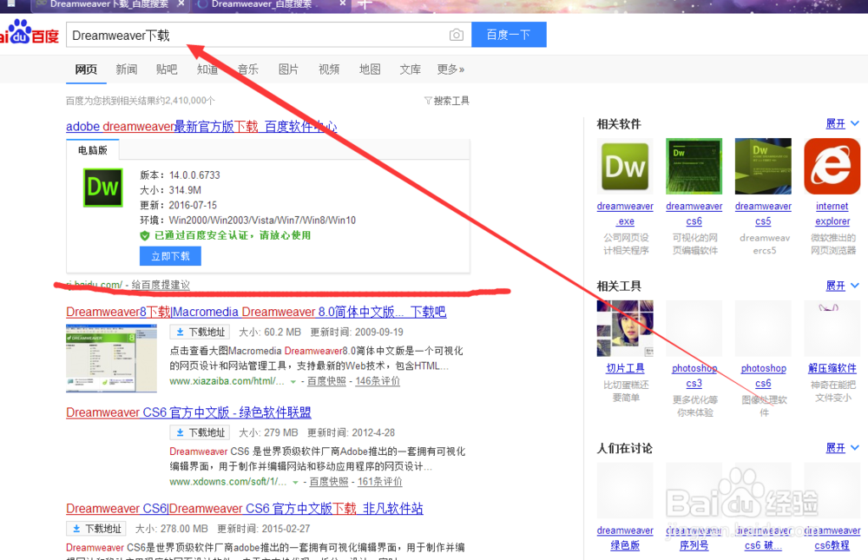Open the 更多» category menu
Screen dimensions: 868x560
pyautogui.click(x=450, y=69)
